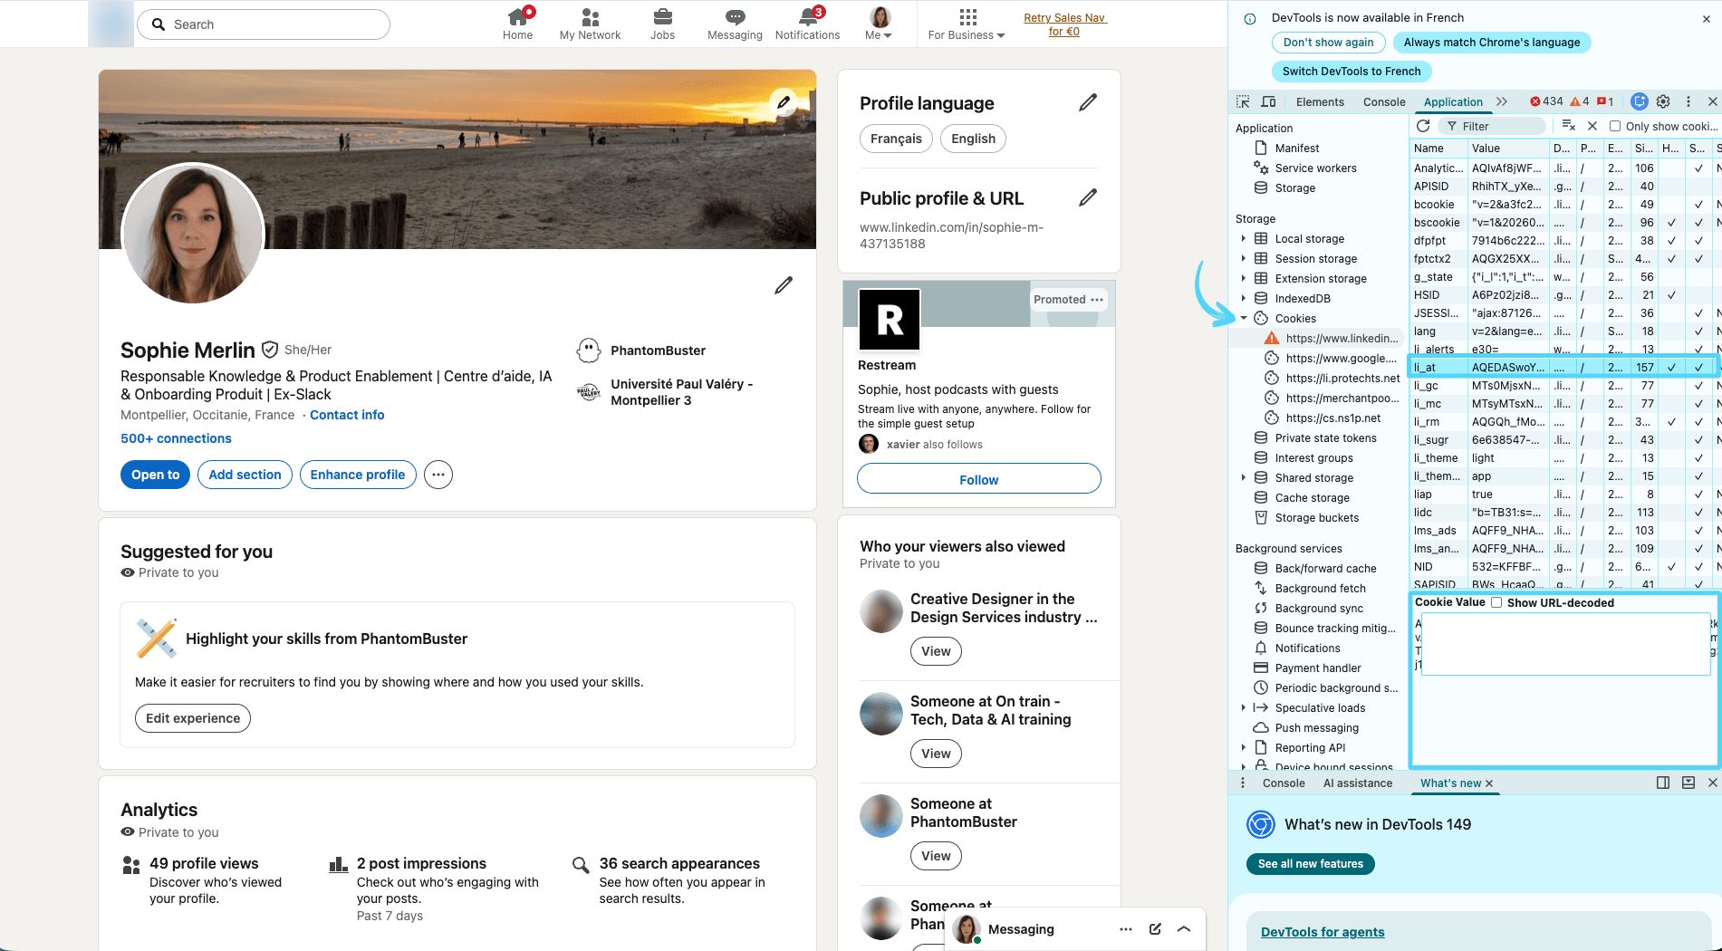Open the Me dropdown menu
This screenshot has width=1722, height=951.
879,24
